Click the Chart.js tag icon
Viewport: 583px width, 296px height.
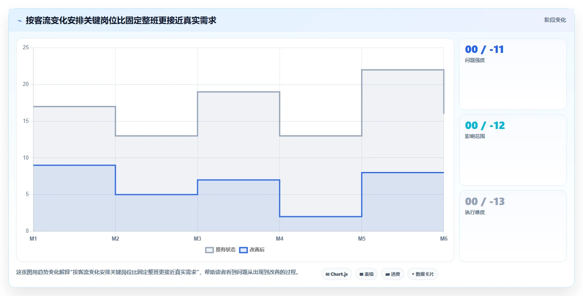click(x=328, y=274)
